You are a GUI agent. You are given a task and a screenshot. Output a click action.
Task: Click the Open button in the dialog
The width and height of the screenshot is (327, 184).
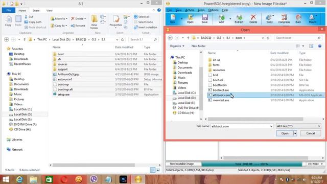tap(285, 133)
